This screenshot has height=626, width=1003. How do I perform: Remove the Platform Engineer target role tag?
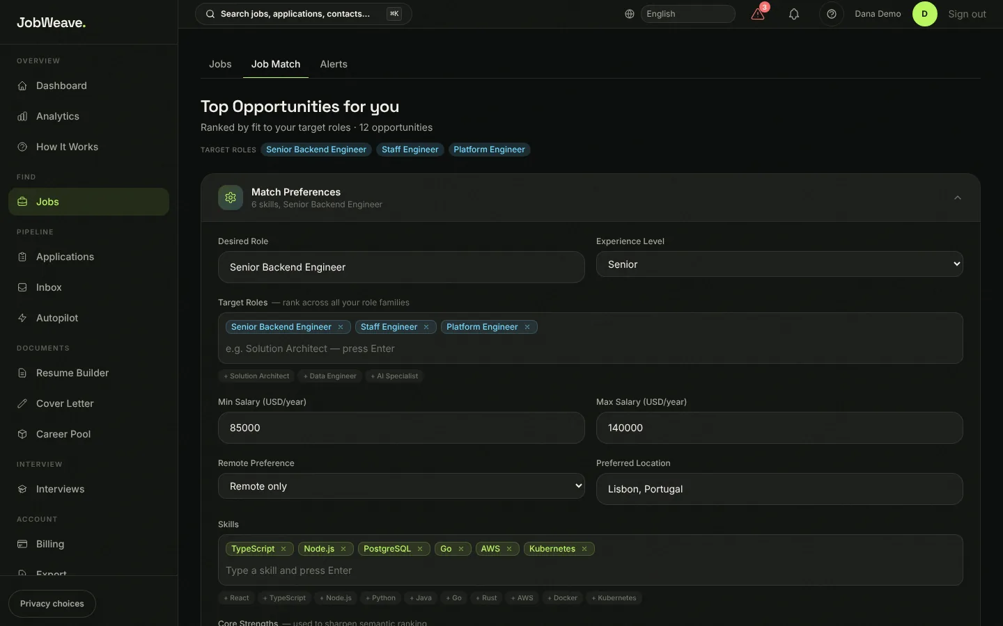(x=527, y=327)
